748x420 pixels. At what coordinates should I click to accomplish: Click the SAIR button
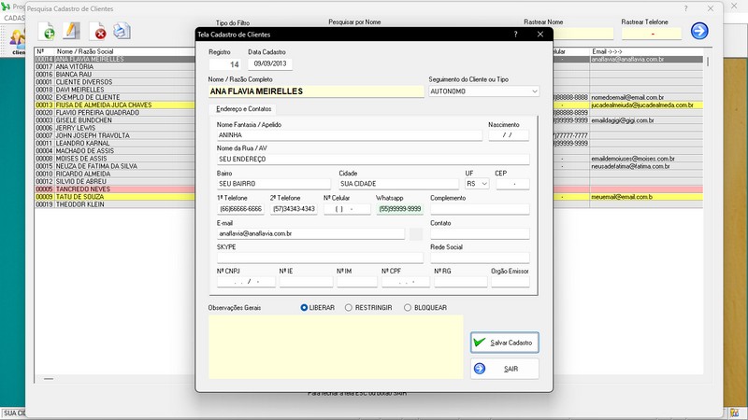pyautogui.click(x=505, y=369)
